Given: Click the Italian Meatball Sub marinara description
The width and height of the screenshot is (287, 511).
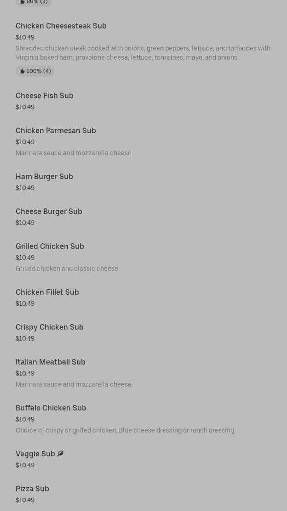Looking at the screenshot, I should pyautogui.click(x=74, y=384).
